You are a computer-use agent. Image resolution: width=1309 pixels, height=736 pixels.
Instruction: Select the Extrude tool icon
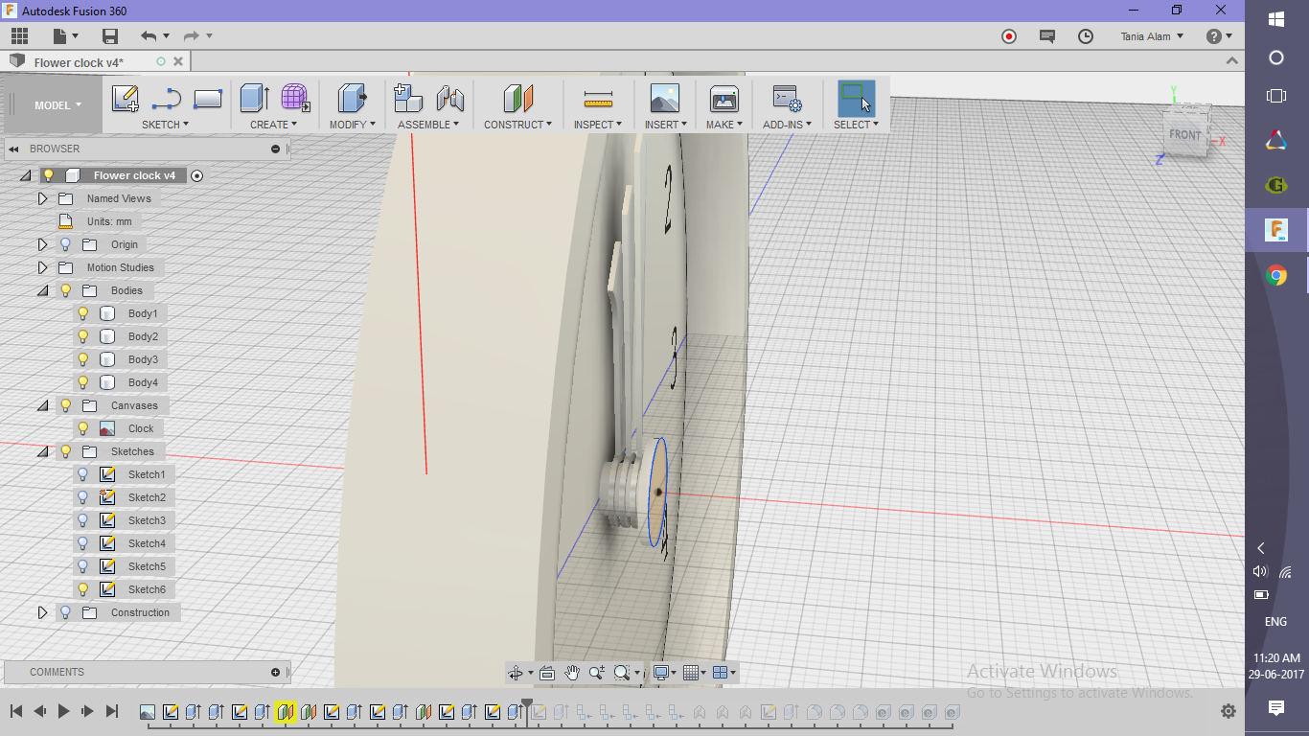coord(255,99)
